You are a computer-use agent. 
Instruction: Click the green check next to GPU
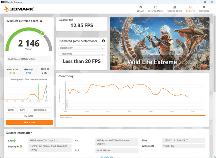(x=14, y=141)
